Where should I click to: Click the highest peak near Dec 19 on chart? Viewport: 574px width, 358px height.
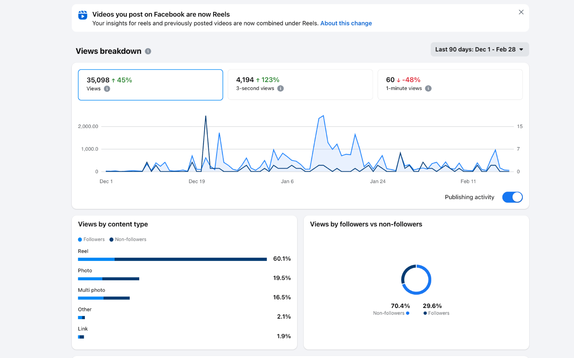click(x=205, y=117)
